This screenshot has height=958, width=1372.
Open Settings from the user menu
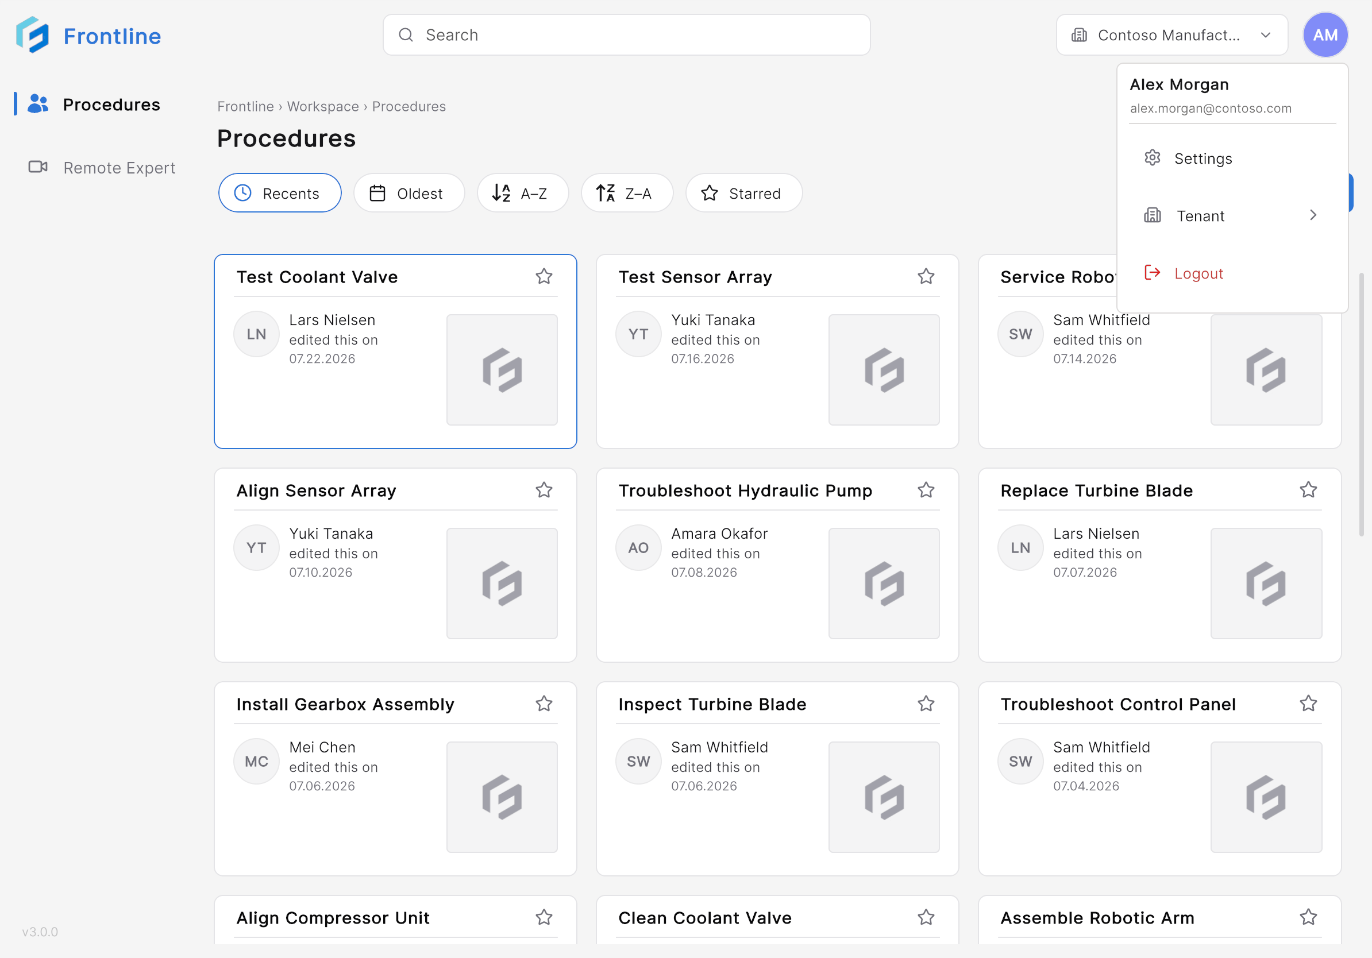1232,159
